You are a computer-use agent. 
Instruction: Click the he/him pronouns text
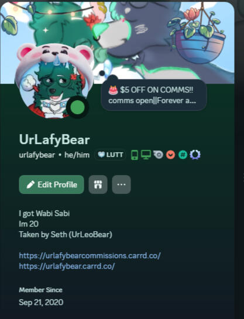[77, 155]
